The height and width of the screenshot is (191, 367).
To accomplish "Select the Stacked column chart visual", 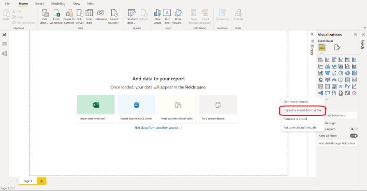I will point(328,60).
